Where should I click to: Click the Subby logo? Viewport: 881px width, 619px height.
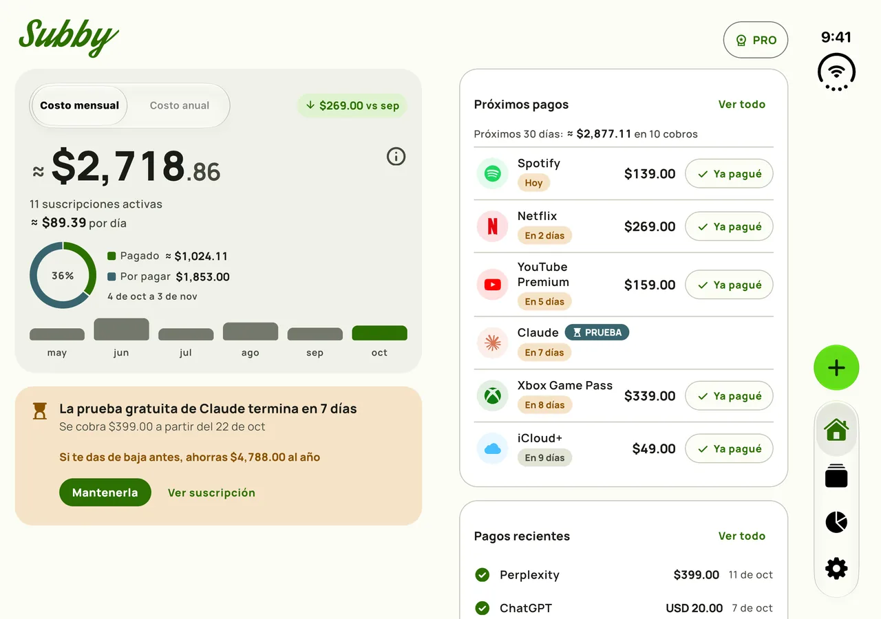pos(68,37)
